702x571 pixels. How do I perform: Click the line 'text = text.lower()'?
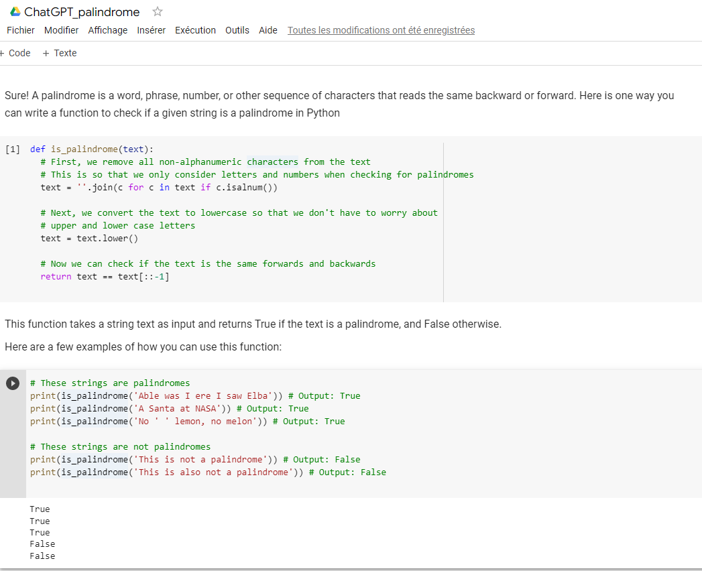click(90, 238)
